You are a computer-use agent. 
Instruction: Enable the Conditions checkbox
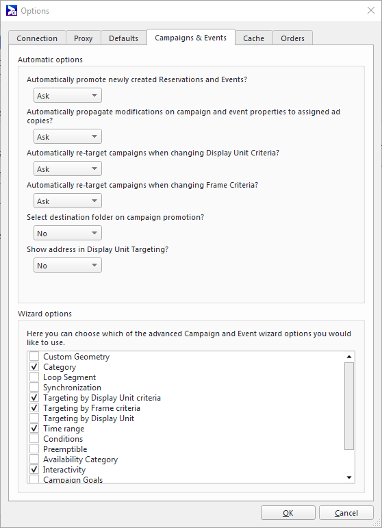coord(34,439)
